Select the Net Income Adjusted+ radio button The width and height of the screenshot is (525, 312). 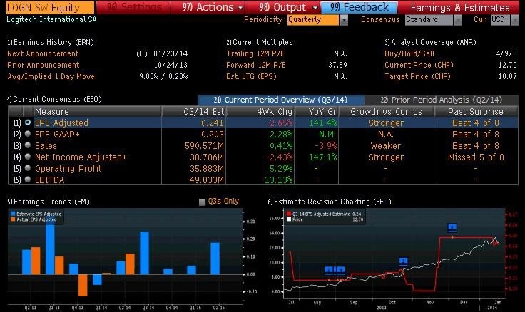pos(28,157)
